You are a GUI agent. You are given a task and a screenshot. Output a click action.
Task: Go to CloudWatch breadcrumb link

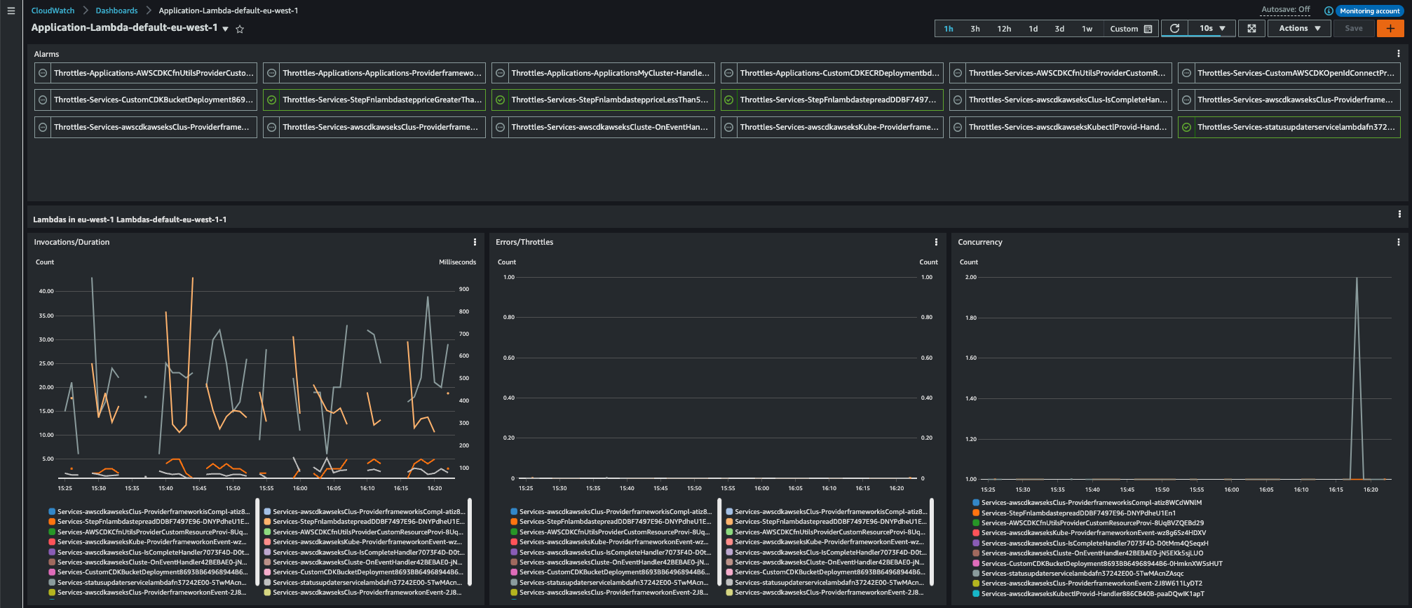coord(53,11)
